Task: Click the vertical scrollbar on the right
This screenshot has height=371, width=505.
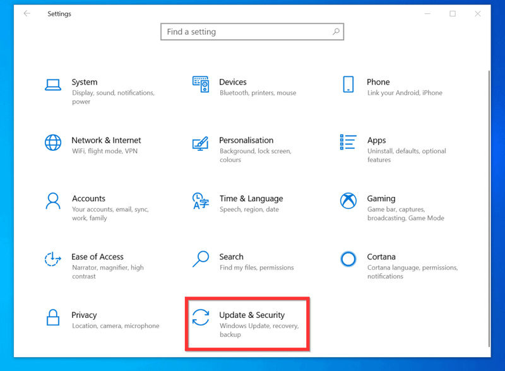Action: click(x=489, y=208)
